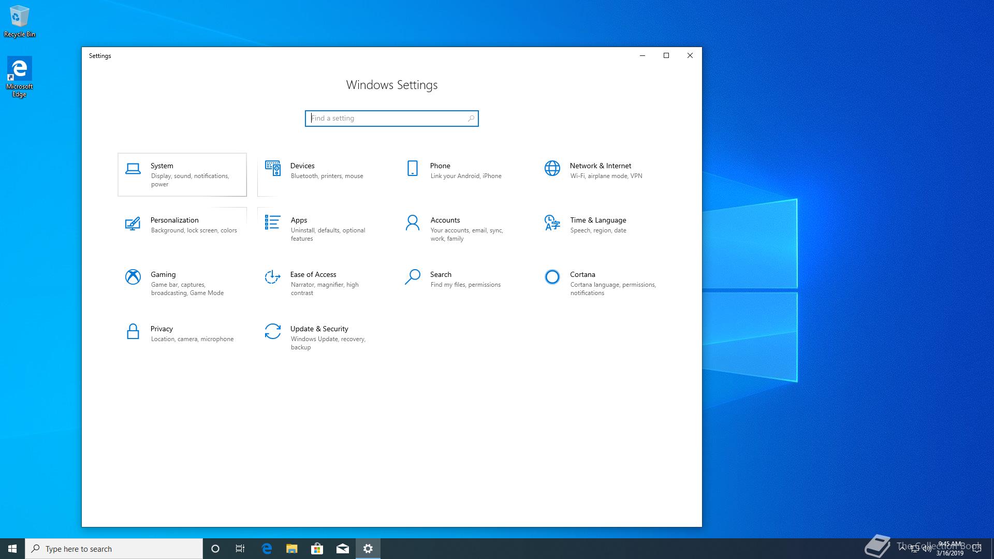
Task: Open the Personalization category title
Action: click(174, 220)
